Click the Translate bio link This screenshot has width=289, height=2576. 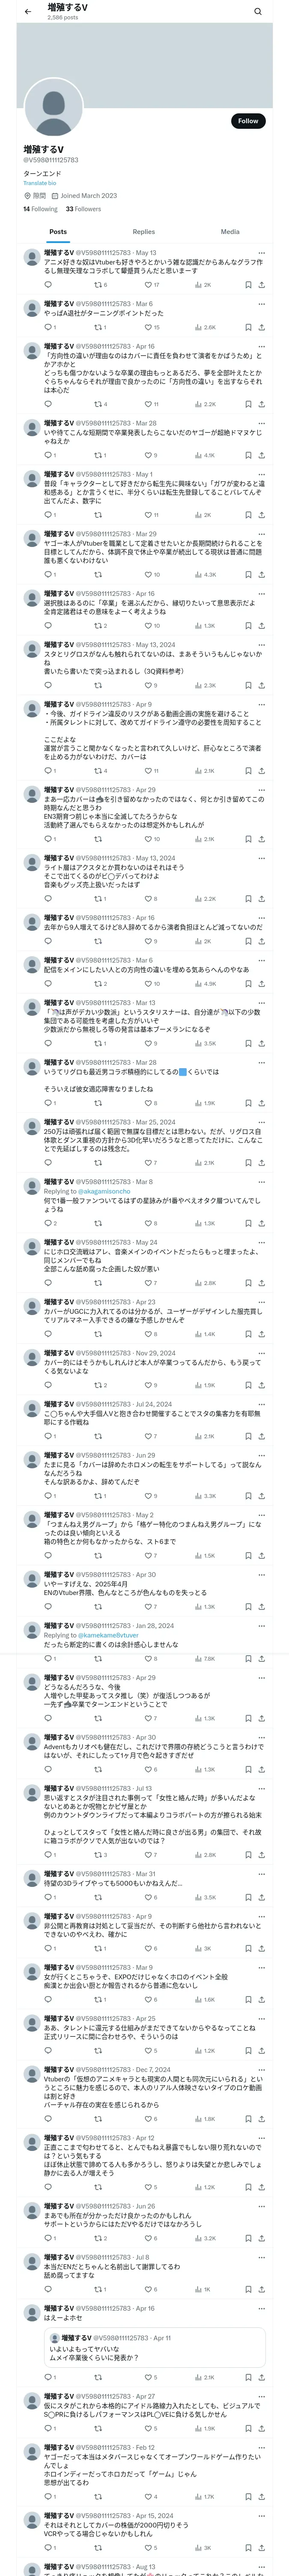click(x=40, y=183)
